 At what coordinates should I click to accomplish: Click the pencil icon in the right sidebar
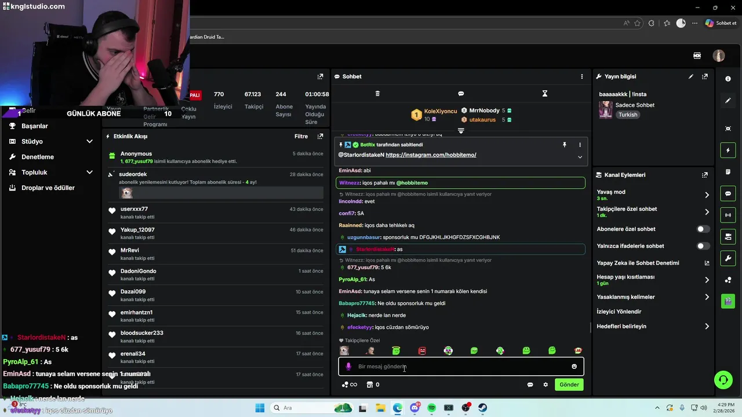pyautogui.click(x=728, y=101)
